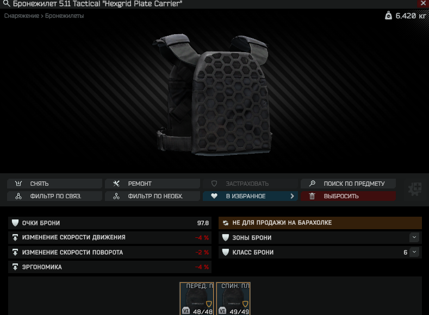Click the gear-plus icon beside the action buttons

pos(415,190)
